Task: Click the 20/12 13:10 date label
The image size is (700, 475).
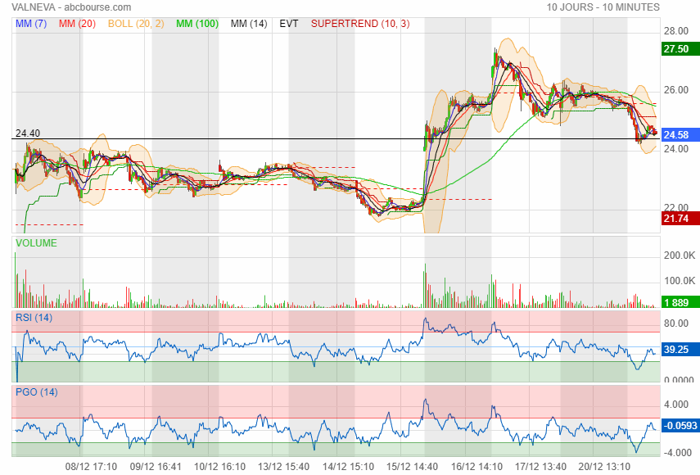Action: tap(604, 467)
